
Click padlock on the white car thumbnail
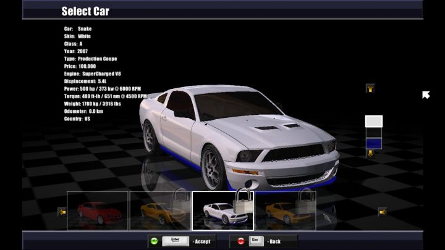click(243, 204)
